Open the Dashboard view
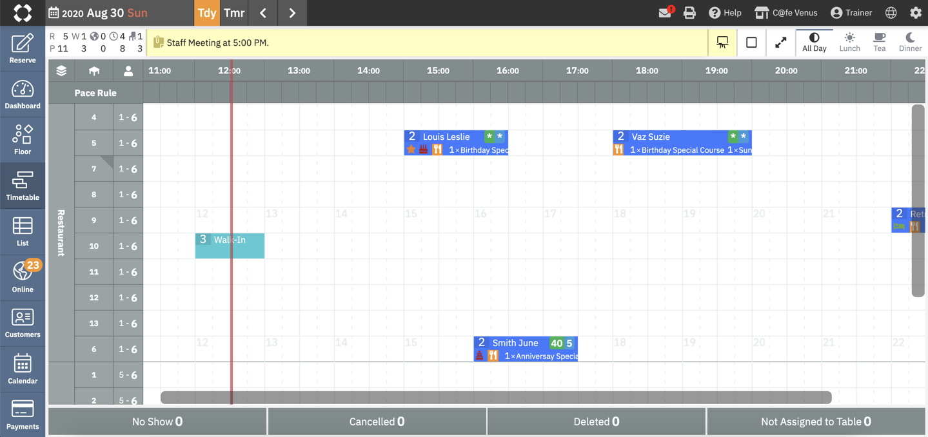This screenshot has width=928, height=437. tap(23, 95)
